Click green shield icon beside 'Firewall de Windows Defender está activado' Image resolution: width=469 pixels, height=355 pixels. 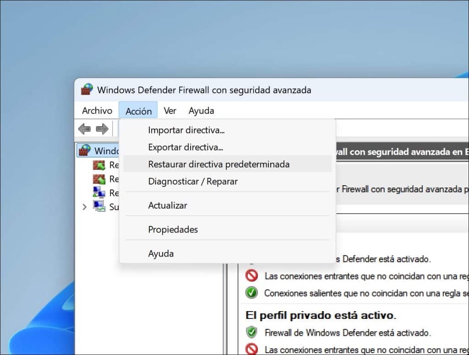(251, 332)
